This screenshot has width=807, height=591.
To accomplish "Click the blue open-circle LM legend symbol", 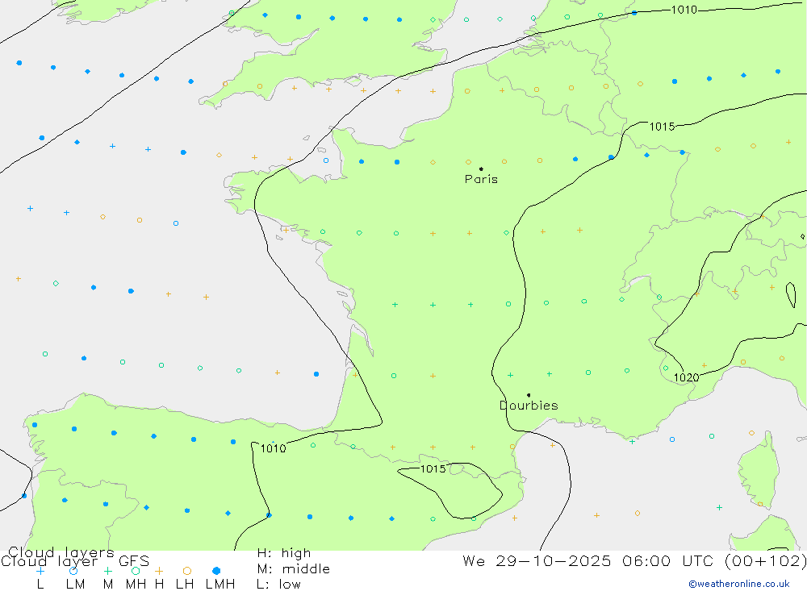I will pyautogui.click(x=73, y=571).
